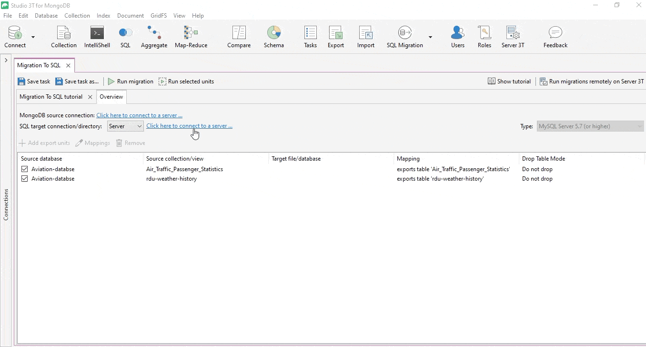Click the Aggregate toolbar icon
The image size is (646, 347).
154,37
